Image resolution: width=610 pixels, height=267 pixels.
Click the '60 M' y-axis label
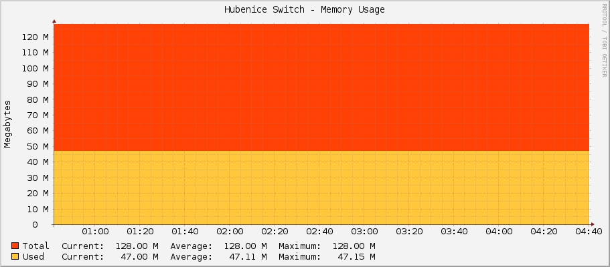click(37, 131)
